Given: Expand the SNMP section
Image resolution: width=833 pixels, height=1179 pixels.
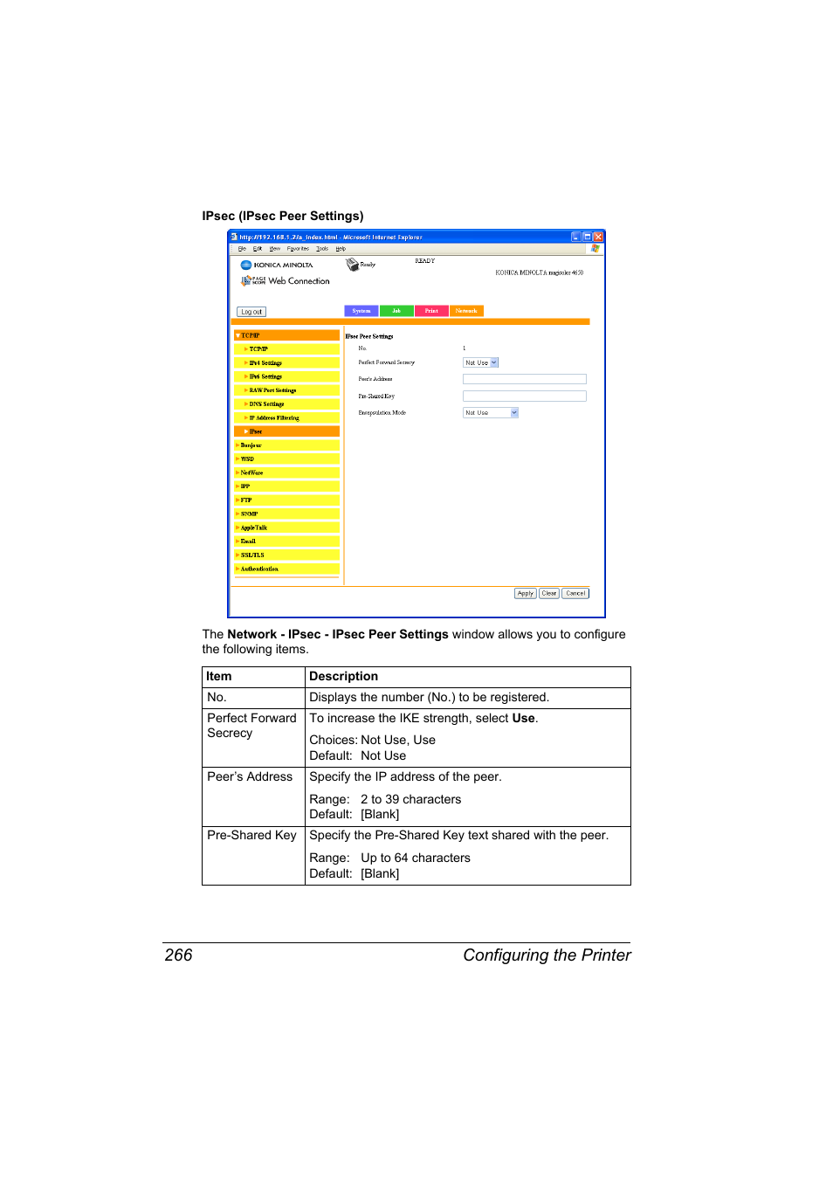Looking at the screenshot, I should (286, 514).
